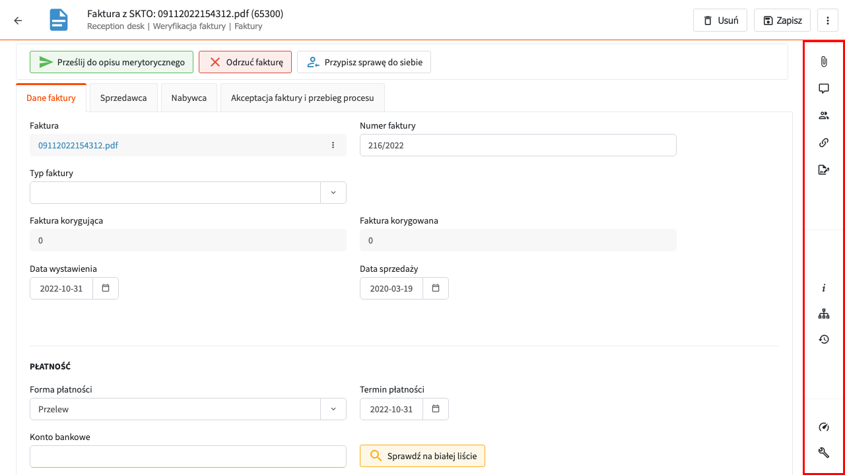
Task: Open the 09112022154312.pdf file link
Action: coord(78,145)
